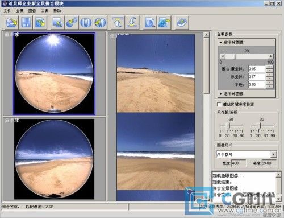The height and width of the screenshot is (218, 284).
Task: Click the magnifier preview toolbar icon
Action: (150, 22)
